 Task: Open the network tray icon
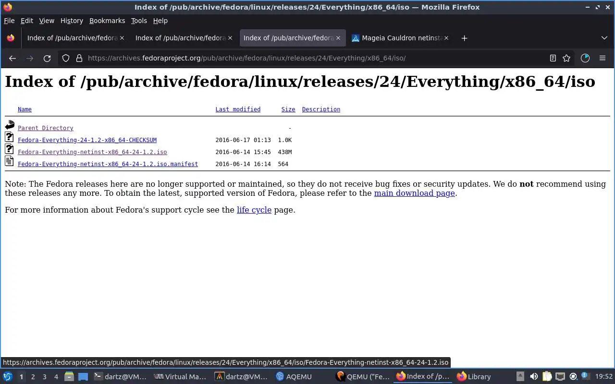coord(560,377)
